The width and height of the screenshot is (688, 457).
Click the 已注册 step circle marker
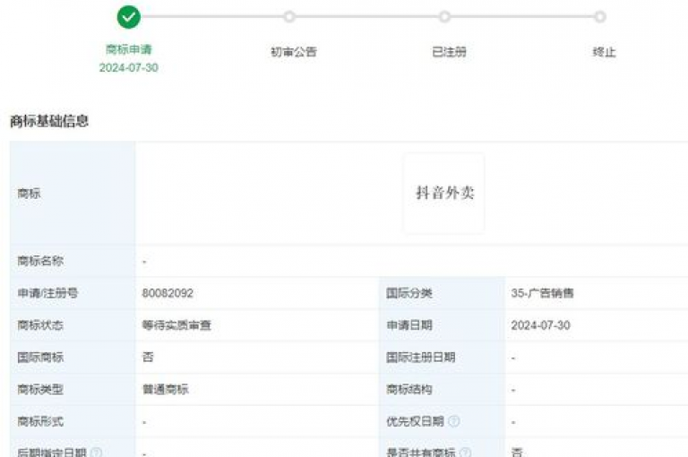pos(444,17)
